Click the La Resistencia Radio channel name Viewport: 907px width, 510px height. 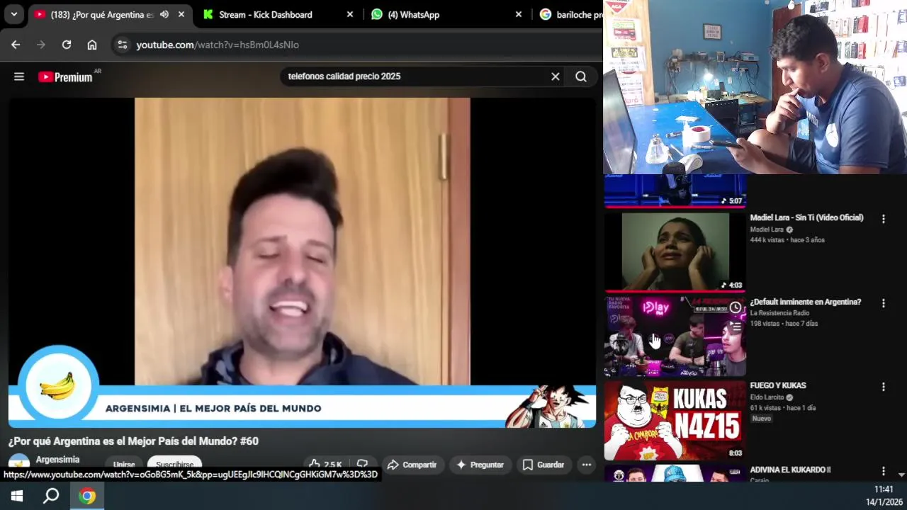point(779,313)
